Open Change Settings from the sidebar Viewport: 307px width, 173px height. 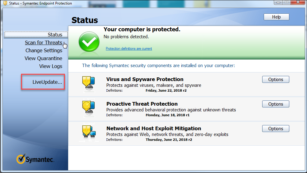tap(44, 51)
